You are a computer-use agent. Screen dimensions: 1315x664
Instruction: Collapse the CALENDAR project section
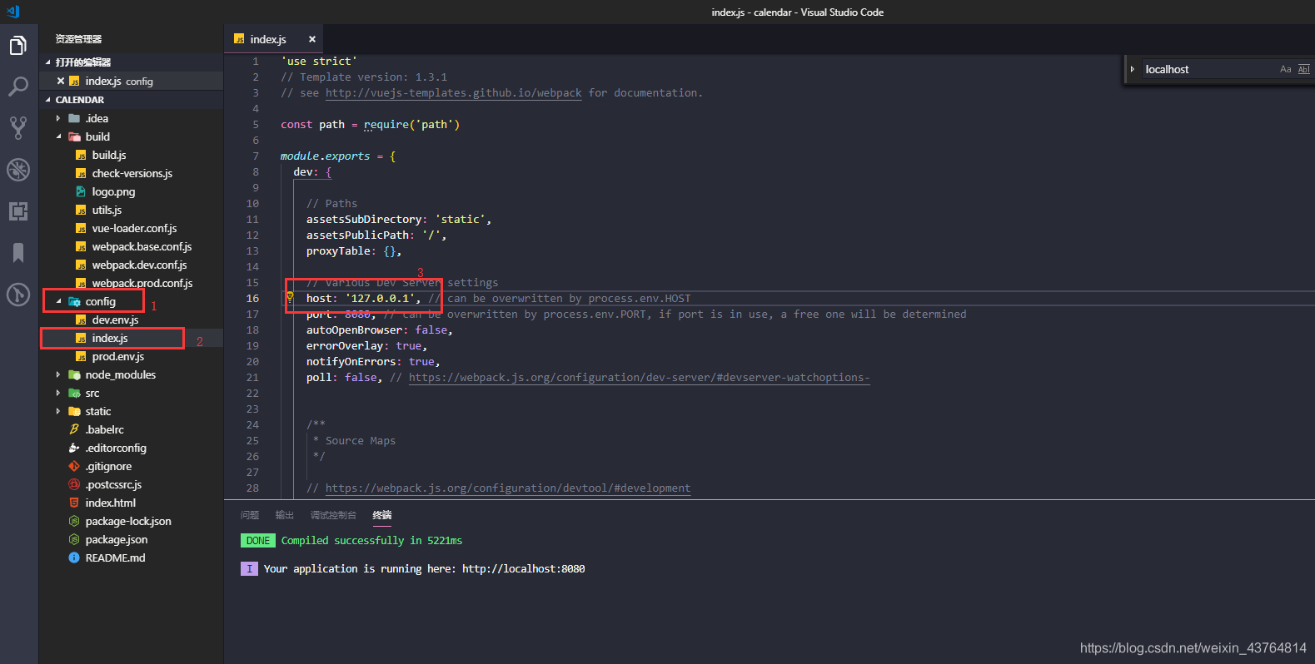(47, 100)
